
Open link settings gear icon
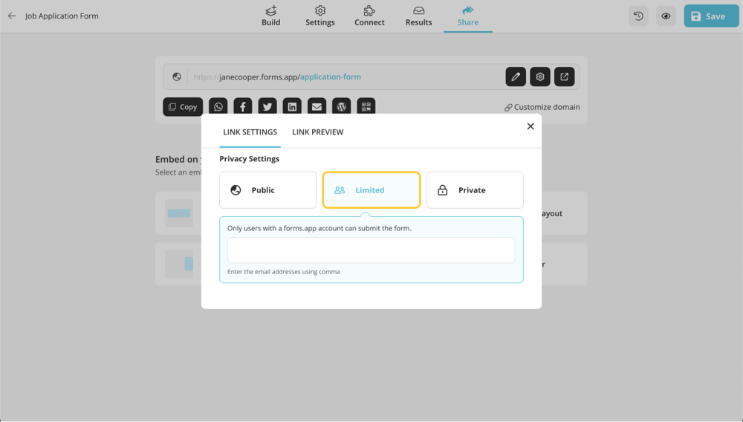tap(540, 77)
